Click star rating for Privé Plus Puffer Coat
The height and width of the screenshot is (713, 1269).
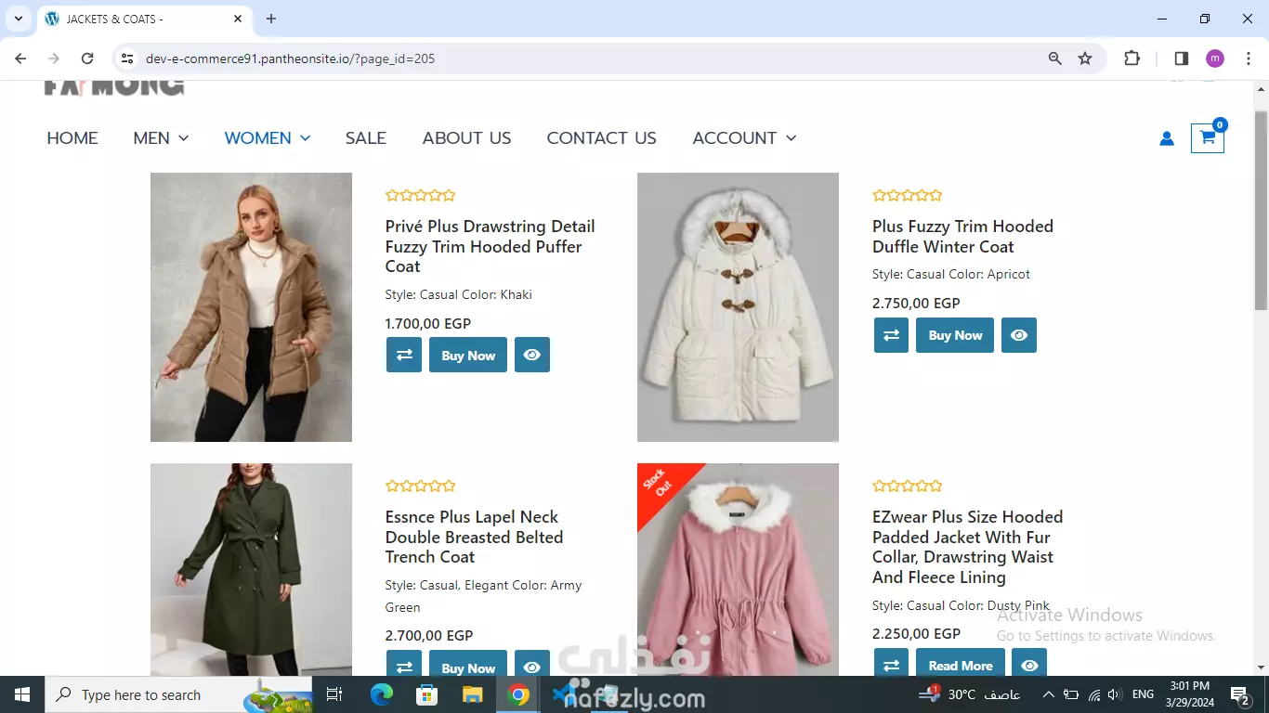coord(421,195)
